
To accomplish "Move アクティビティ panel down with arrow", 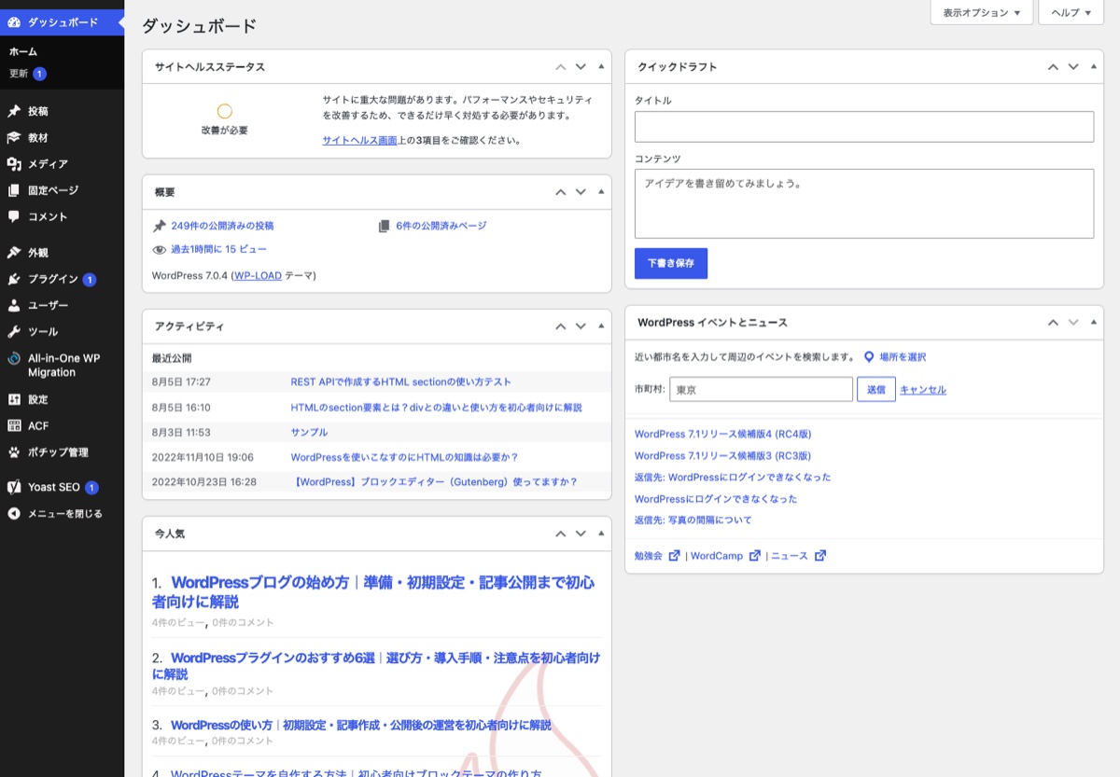I will point(581,326).
